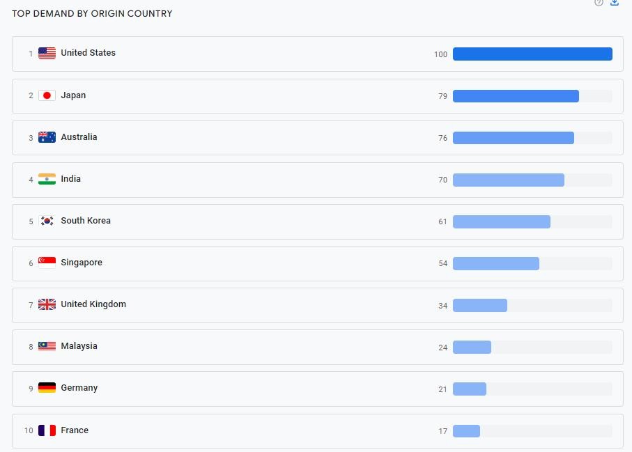Click the United Kingdom flag icon
Viewport: 632px width, 452px height.
[47, 304]
